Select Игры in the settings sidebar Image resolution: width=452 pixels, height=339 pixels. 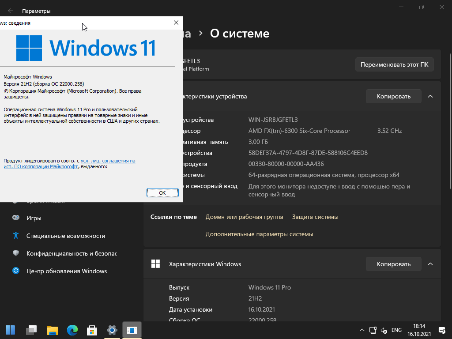34,218
